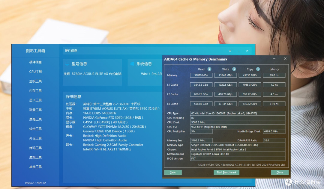Click CPU Clock value 5087.6 MHz

point(238,122)
